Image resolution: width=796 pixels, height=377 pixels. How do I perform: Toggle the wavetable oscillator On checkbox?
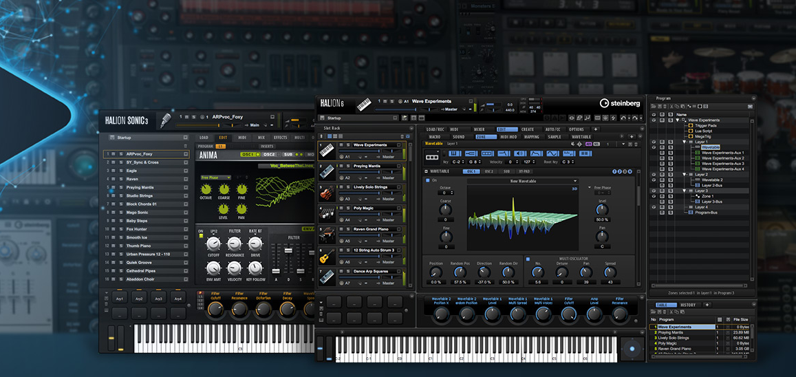tap(427, 180)
